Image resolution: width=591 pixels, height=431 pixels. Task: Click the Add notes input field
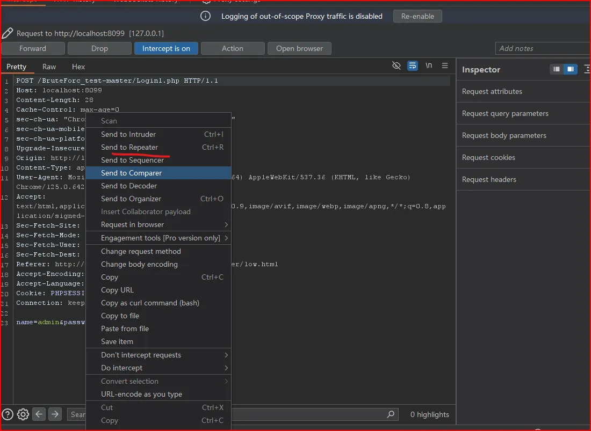(542, 48)
